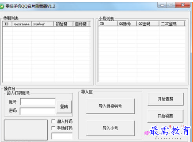Click the number column header

click(x=43, y=24)
